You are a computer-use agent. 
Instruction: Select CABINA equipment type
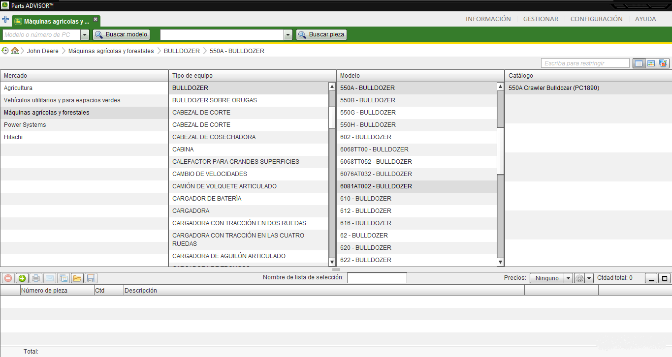[249, 149]
